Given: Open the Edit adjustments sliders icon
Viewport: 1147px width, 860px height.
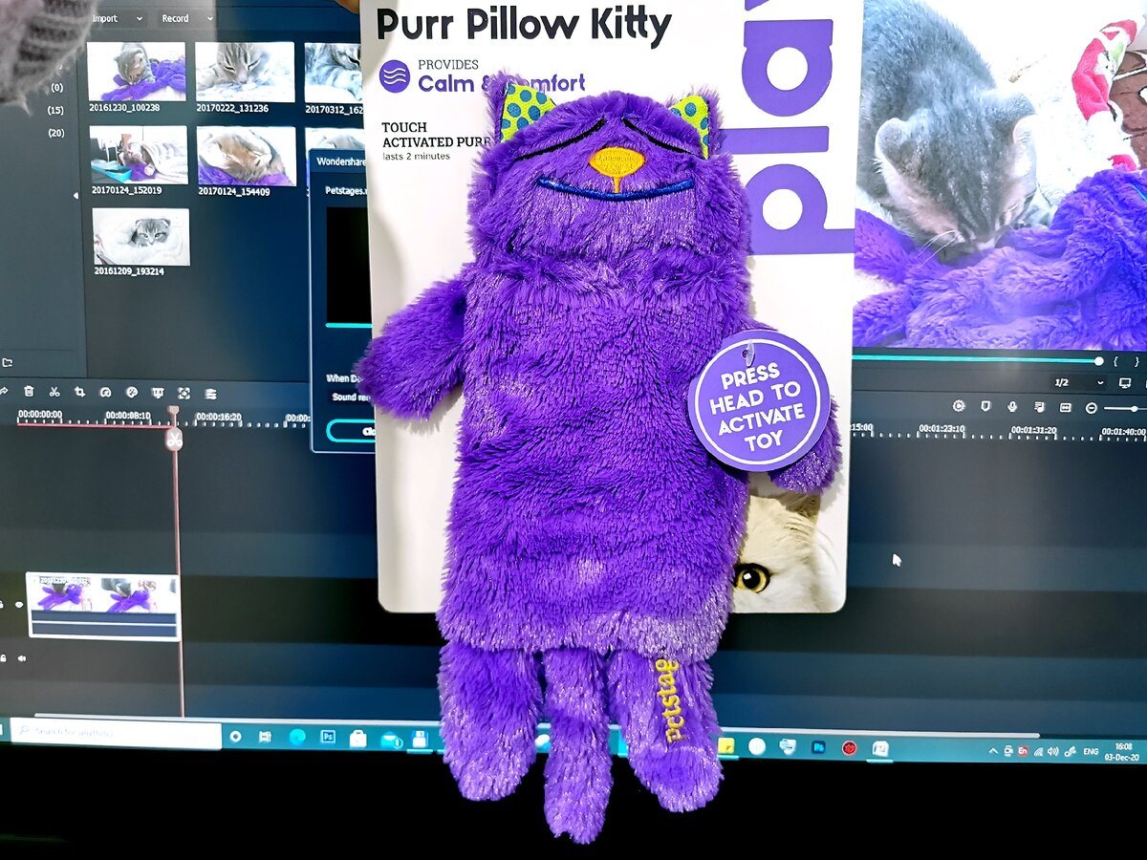Looking at the screenshot, I should tap(209, 393).
